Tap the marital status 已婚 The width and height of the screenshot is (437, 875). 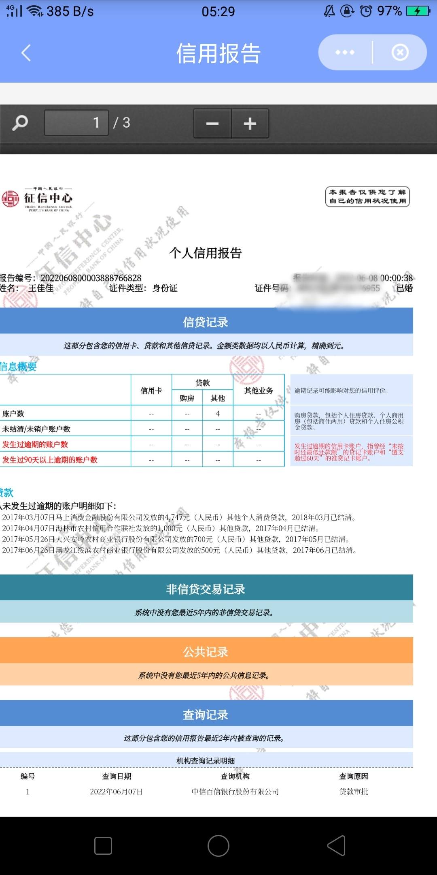[404, 288]
